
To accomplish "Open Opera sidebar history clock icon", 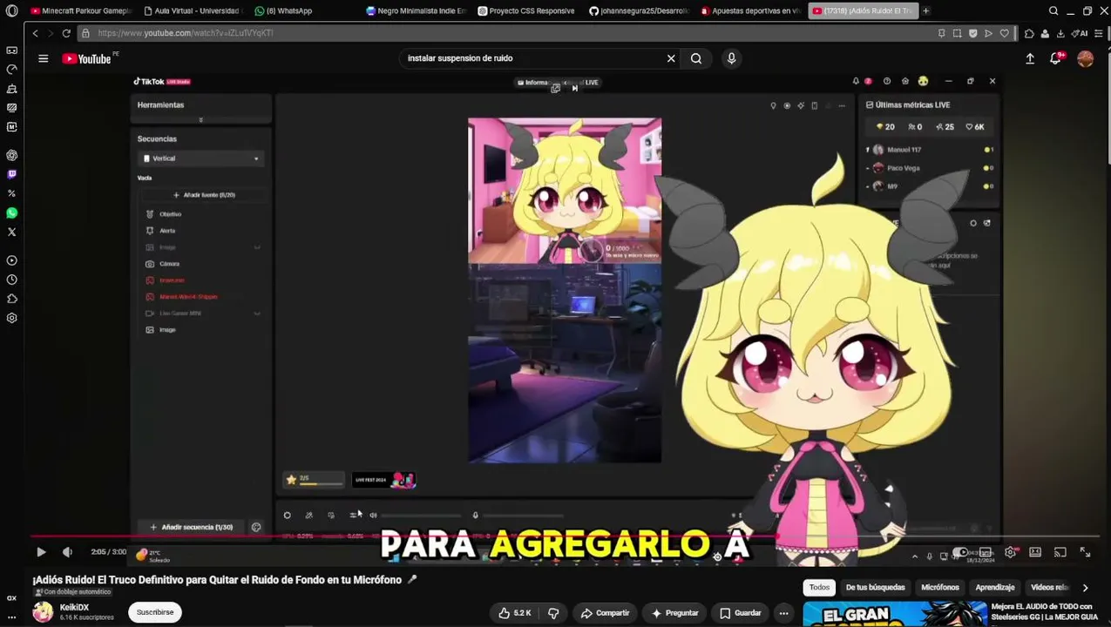I will (x=11, y=280).
